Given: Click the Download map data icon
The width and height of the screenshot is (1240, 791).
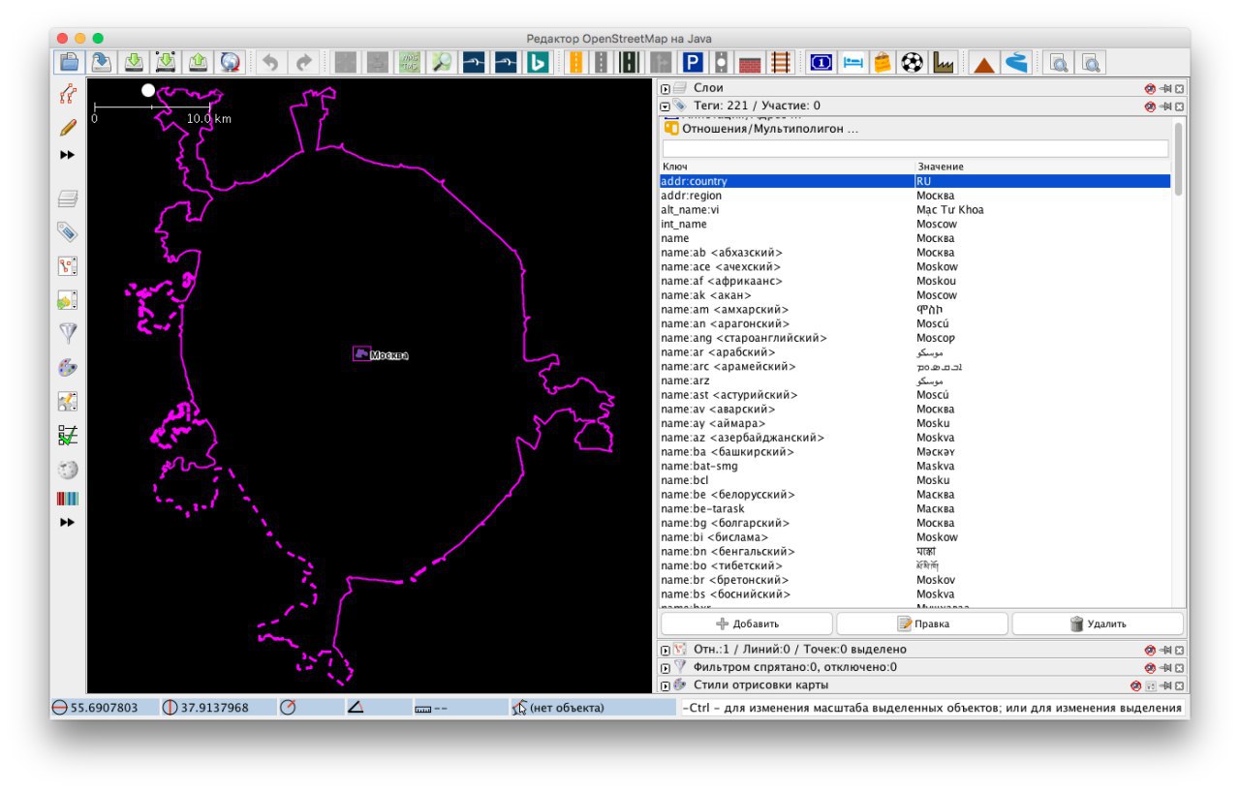Looking at the screenshot, I should tap(134, 62).
